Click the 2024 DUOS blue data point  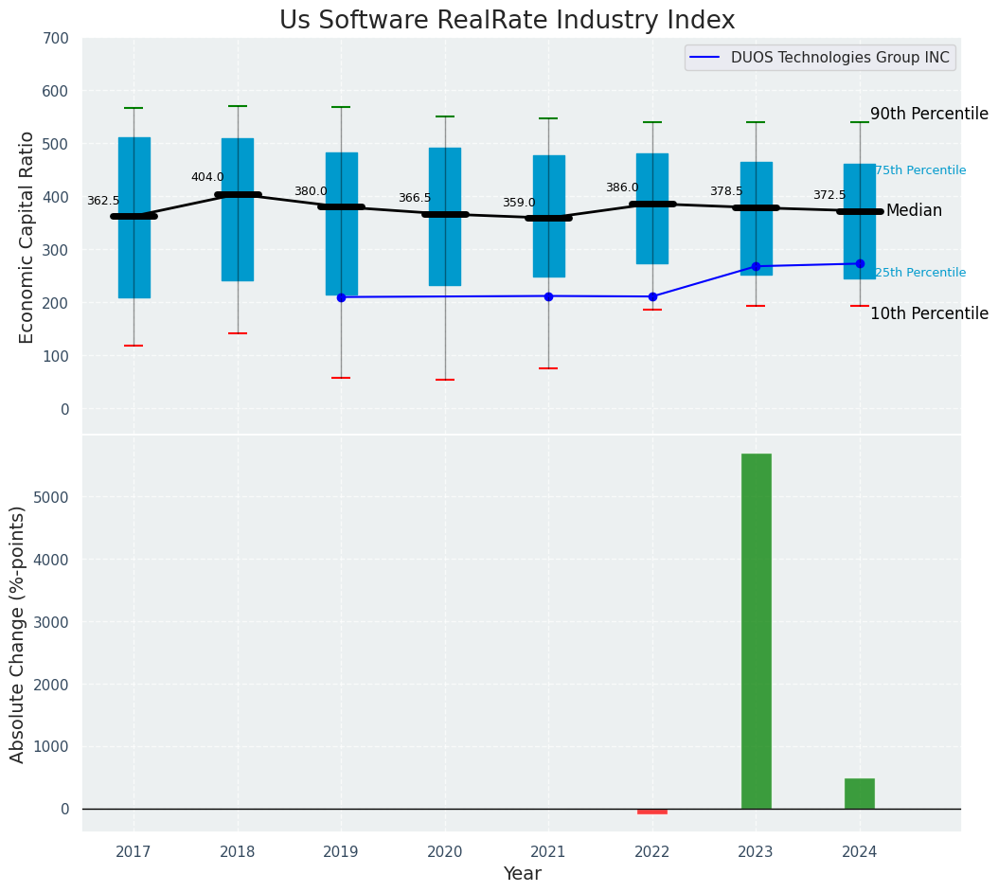coord(860,263)
